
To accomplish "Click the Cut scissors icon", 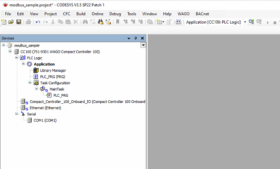I will coord(53,22).
